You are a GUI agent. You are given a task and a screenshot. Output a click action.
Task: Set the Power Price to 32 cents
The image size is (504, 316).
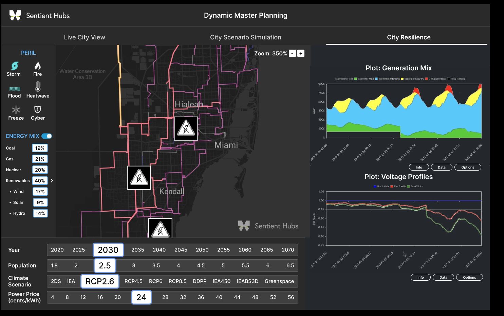[183, 297]
